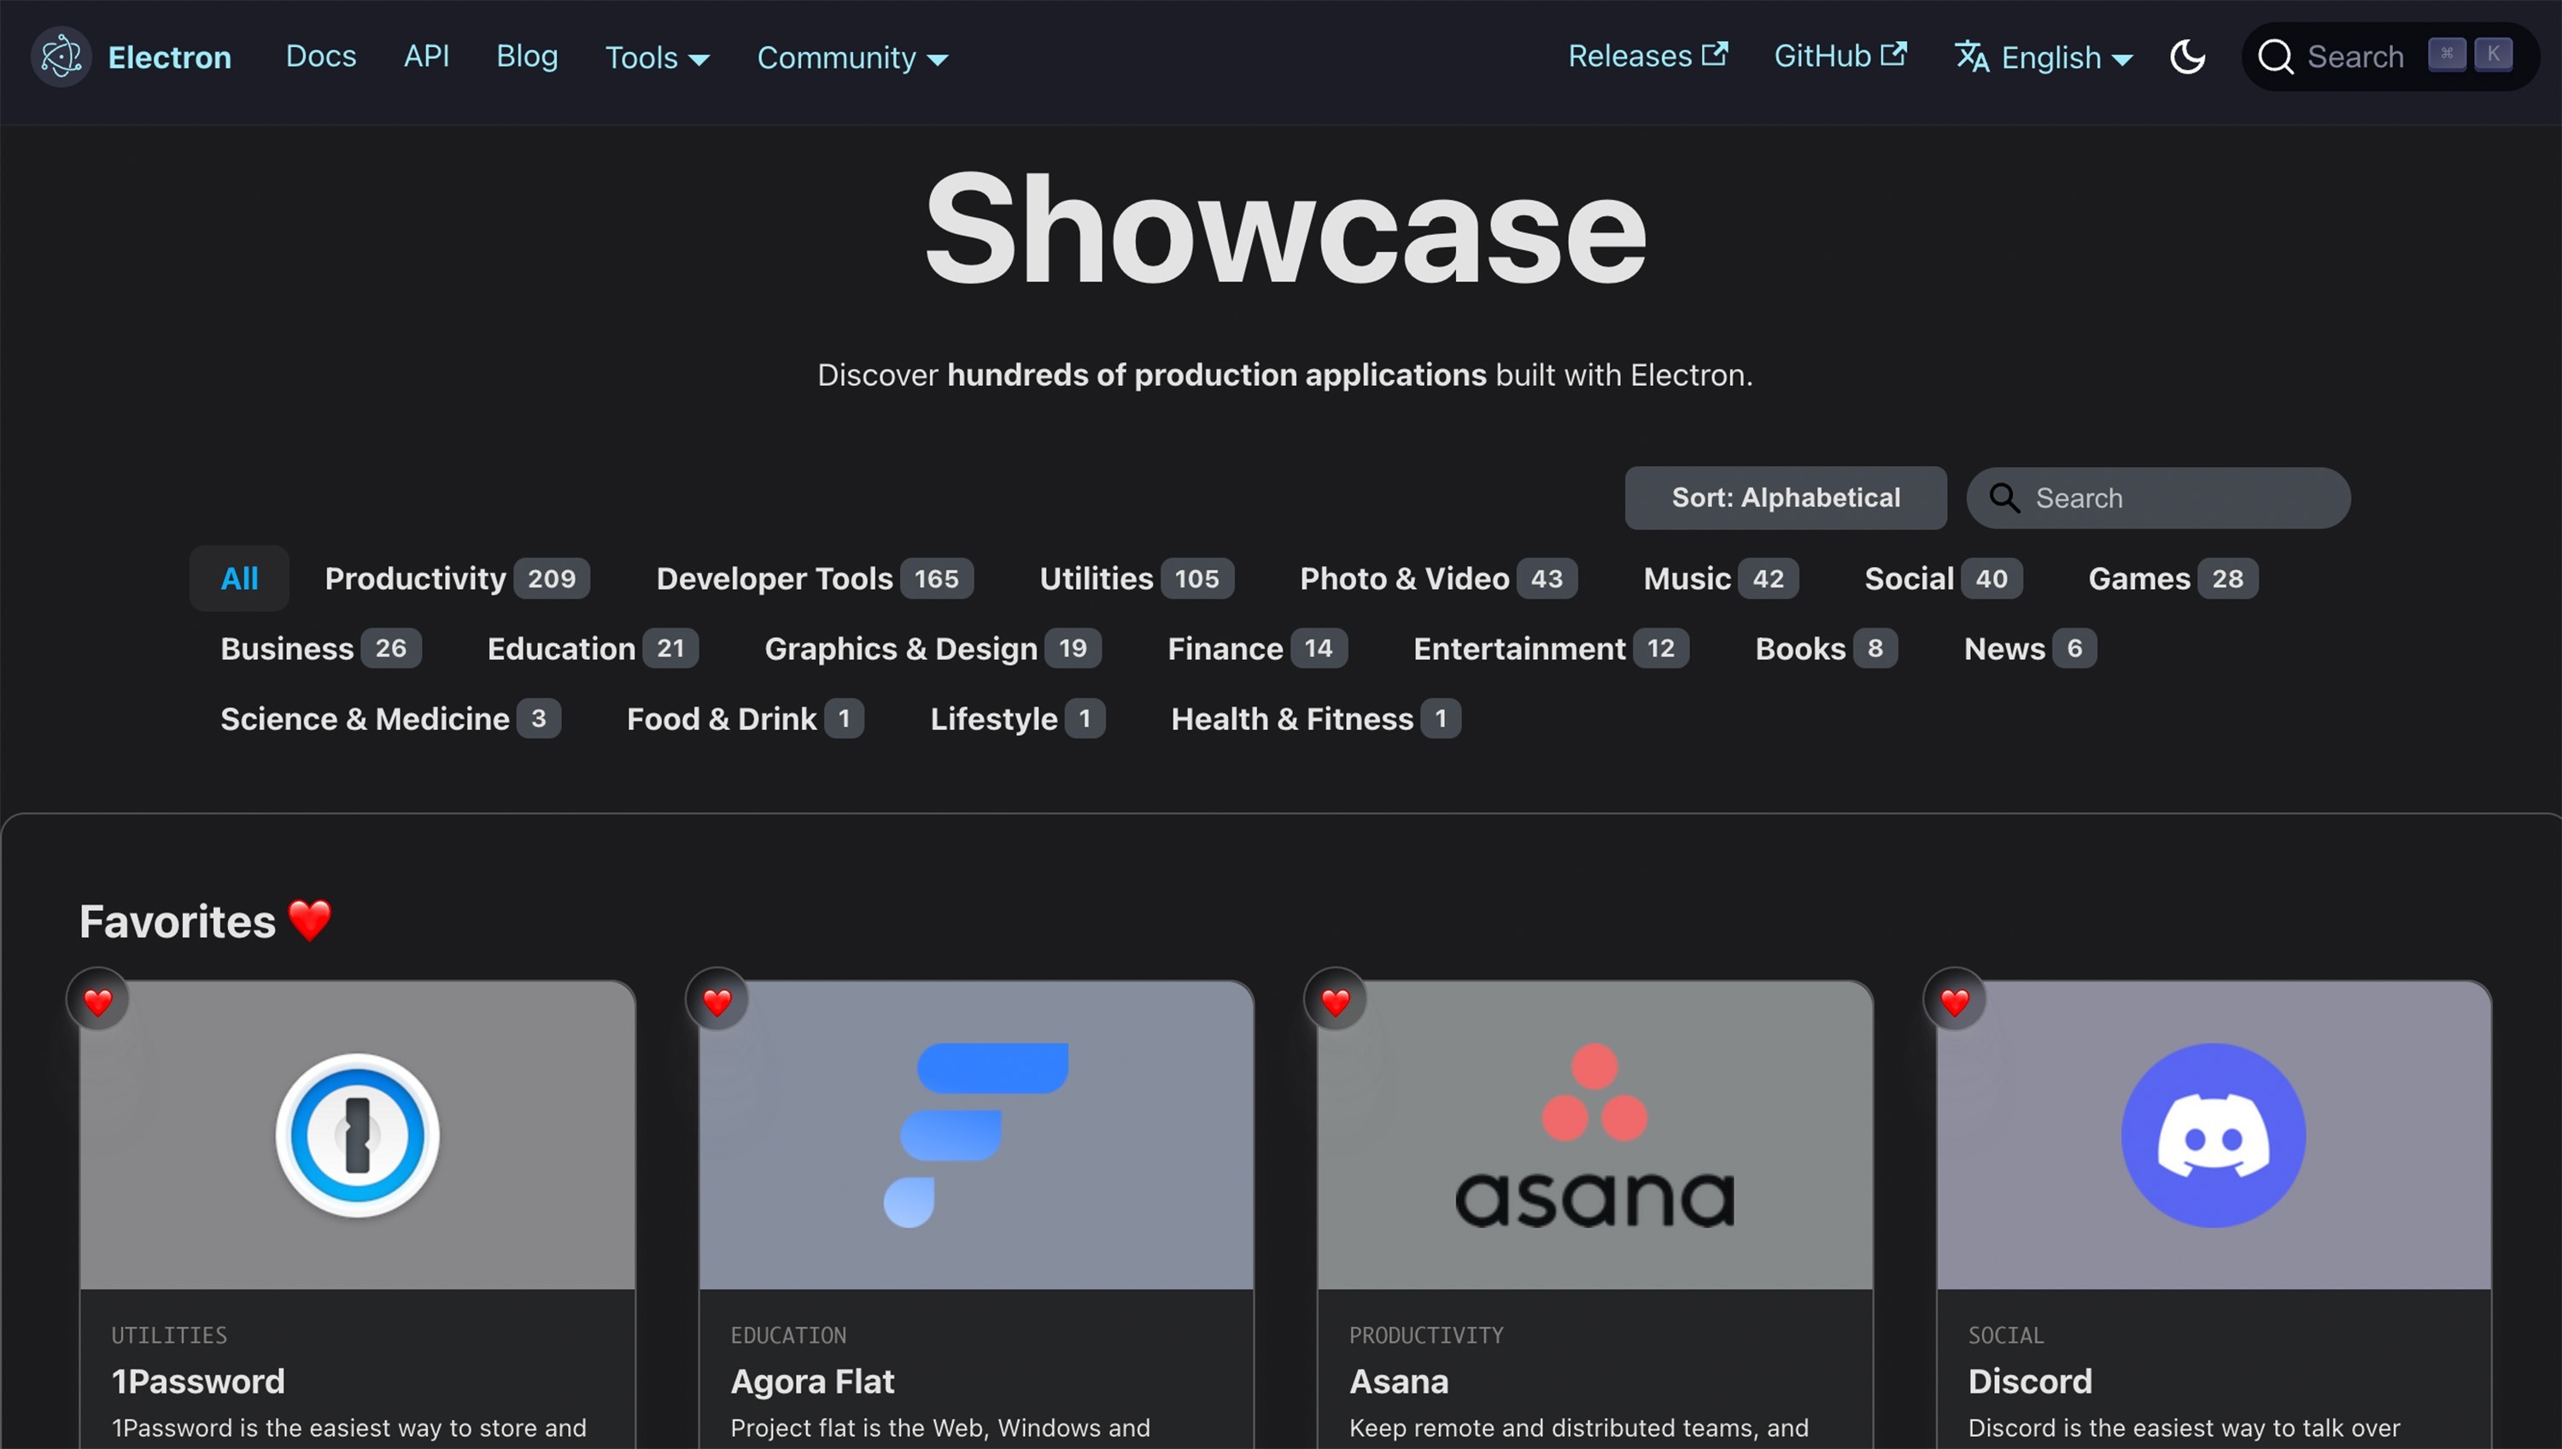The height and width of the screenshot is (1449, 2562).
Task: Filter by Lifestyle category
Action: pyautogui.click(x=1017, y=719)
